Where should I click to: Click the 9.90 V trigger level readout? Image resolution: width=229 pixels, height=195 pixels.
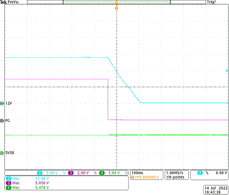point(221,173)
